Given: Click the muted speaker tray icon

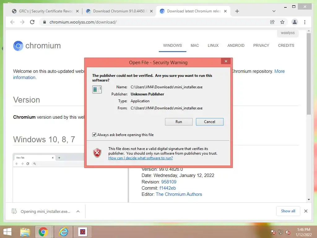Looking at the screenshot, I should click(288, 232).
